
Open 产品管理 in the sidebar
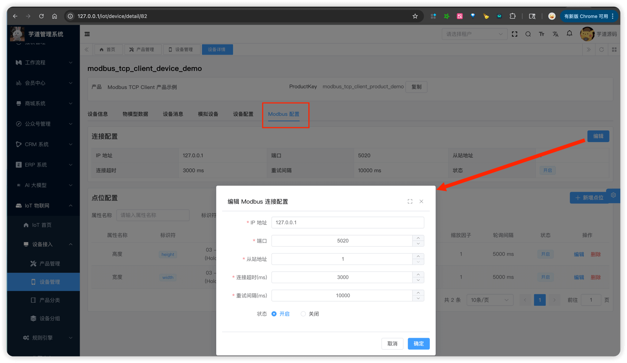[49, 264]
